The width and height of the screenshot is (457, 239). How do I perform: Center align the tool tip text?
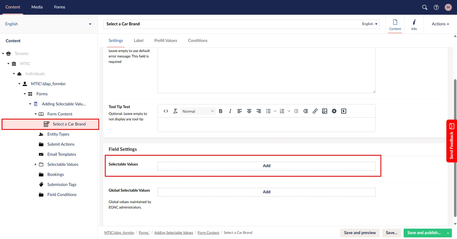click(x=249, y=111)
